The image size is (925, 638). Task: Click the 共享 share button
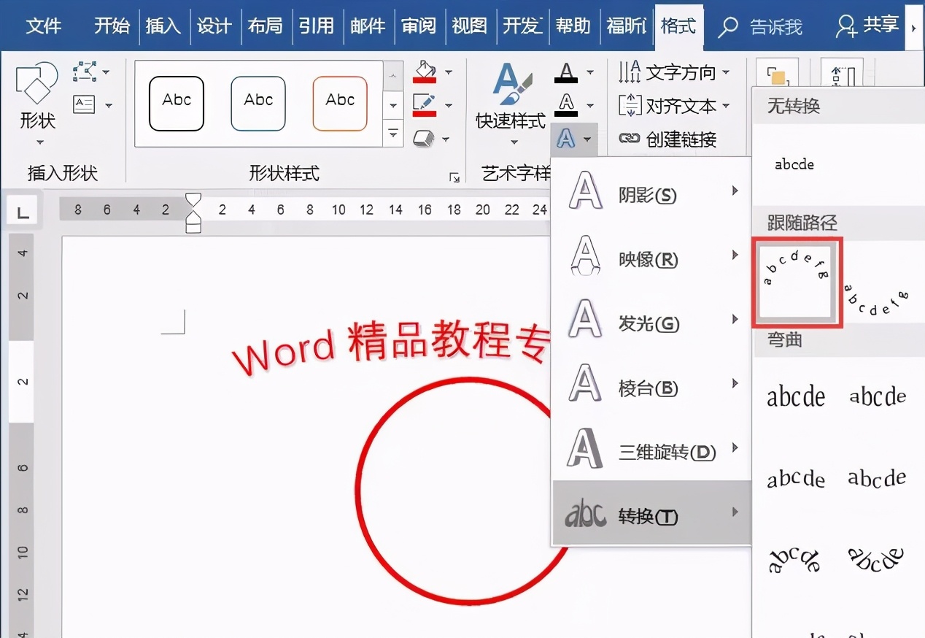pyautogui.click(x=867, y=26)
